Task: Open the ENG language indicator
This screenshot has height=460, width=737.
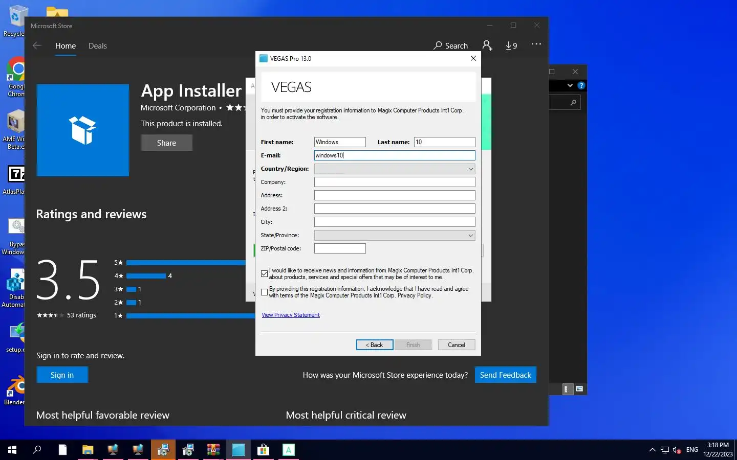Action: (692, 450)
